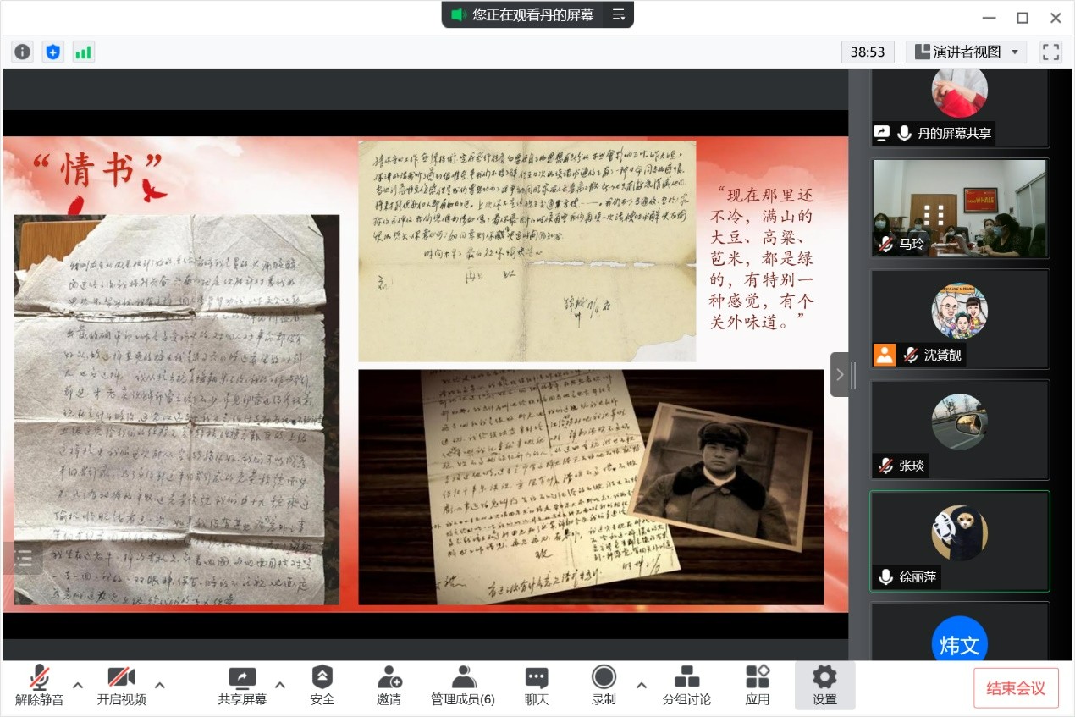Image resolution: width=1075 pixels, height=717 pixels.
Task: Expand video options arrow beside 开启视频
Action: (x=159, y=685)
